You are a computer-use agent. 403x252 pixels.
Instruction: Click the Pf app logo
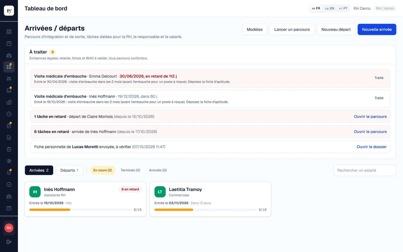point(9,11)
